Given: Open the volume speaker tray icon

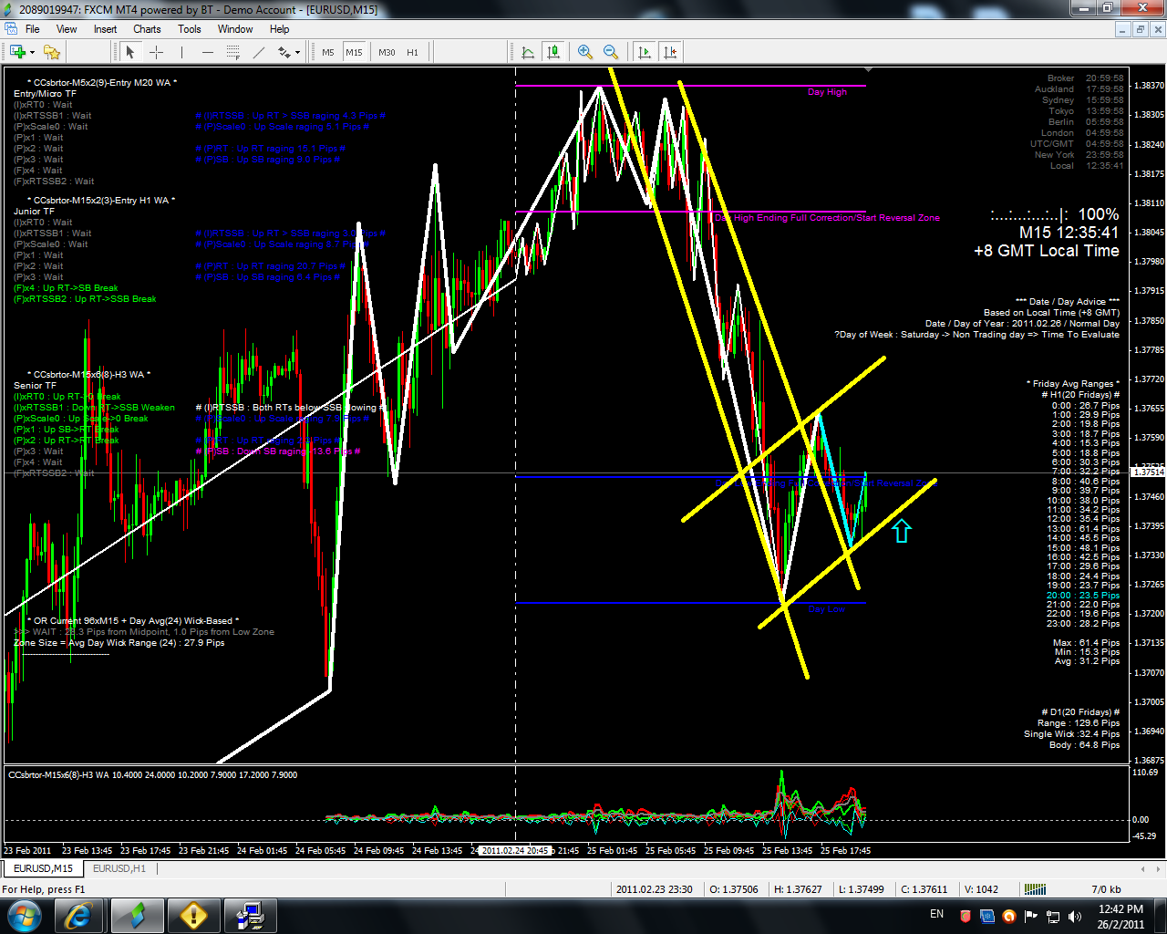Looking at the screenshot, I should 1075,916.
